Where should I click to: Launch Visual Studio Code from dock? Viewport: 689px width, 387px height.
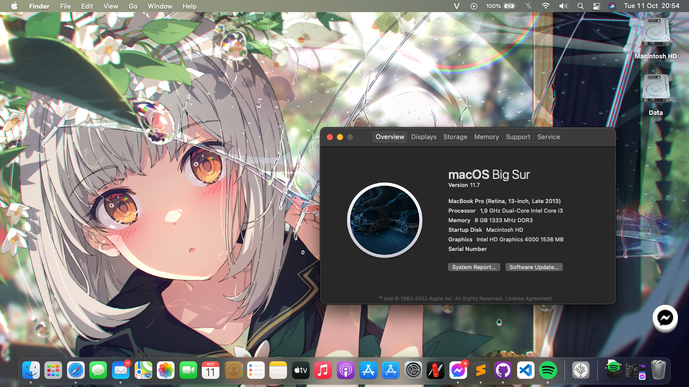click(x=526, y=370)
